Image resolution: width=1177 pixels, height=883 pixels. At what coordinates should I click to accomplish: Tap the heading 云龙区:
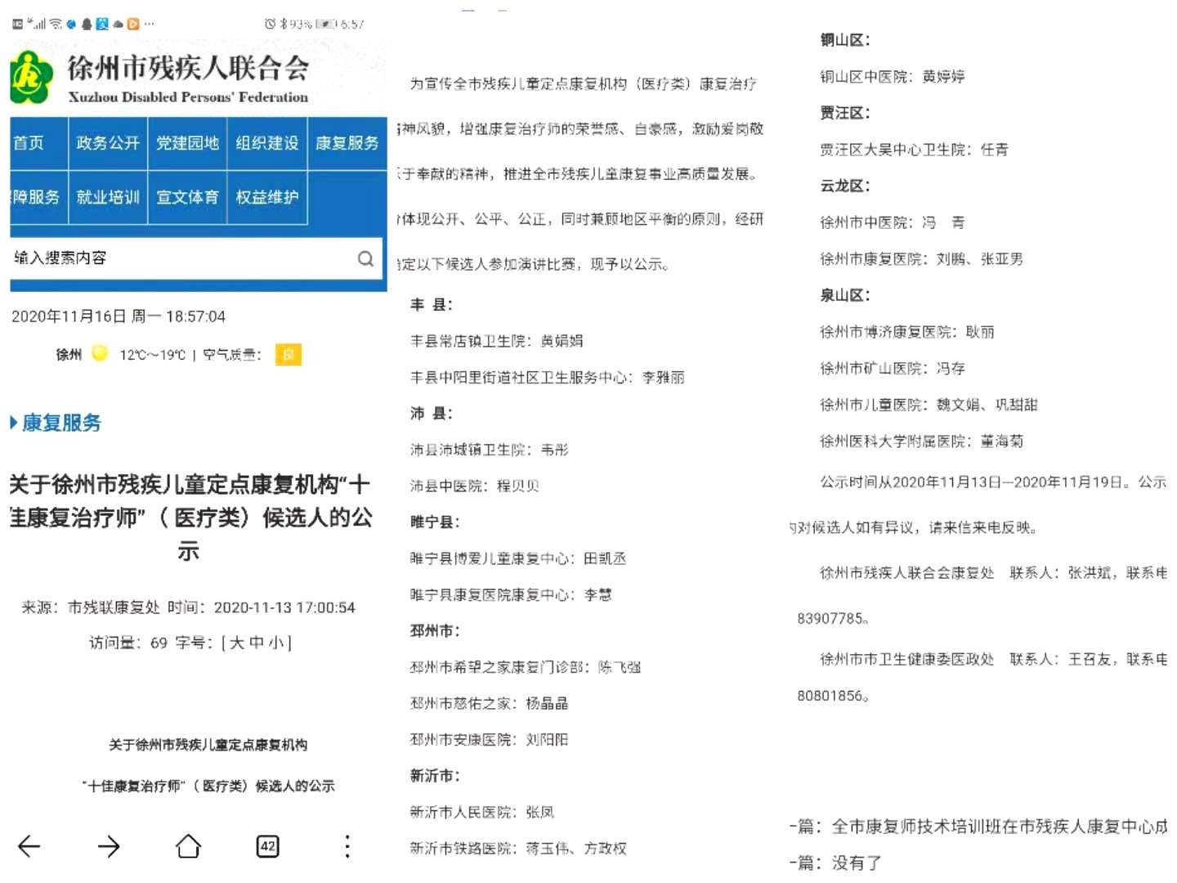click(x=845, y=186)
